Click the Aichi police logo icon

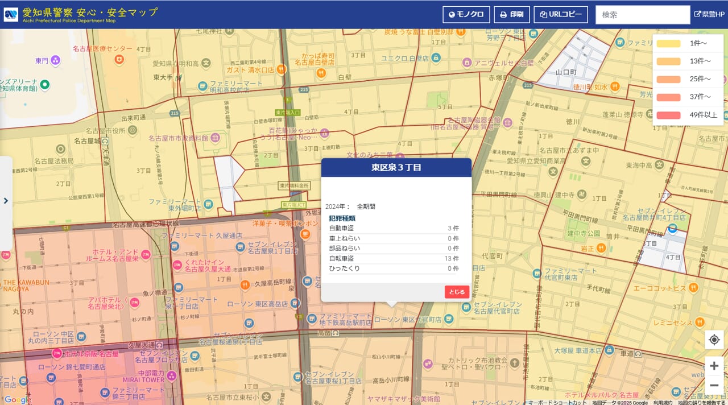click(x=11, y=14)
